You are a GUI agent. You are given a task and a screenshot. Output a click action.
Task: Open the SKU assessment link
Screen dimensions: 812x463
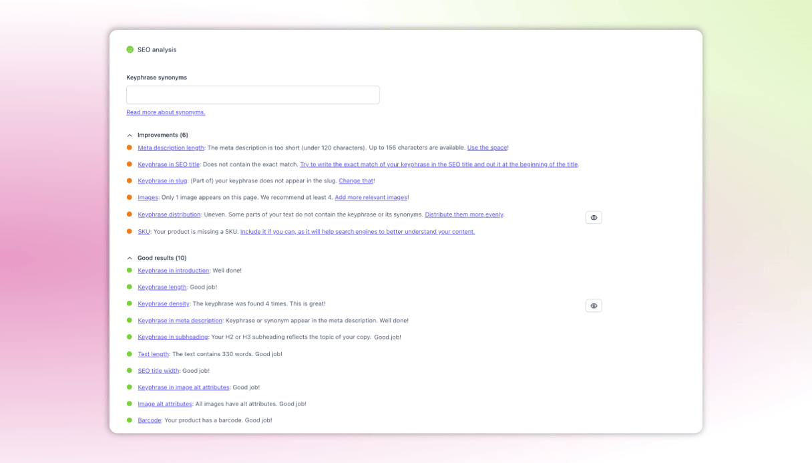tap(144, 232)
